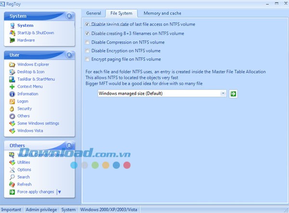This screenshot has height=213, width=289.
Task: Open Some Windows settings link
Action: click(x=38, y=123)
